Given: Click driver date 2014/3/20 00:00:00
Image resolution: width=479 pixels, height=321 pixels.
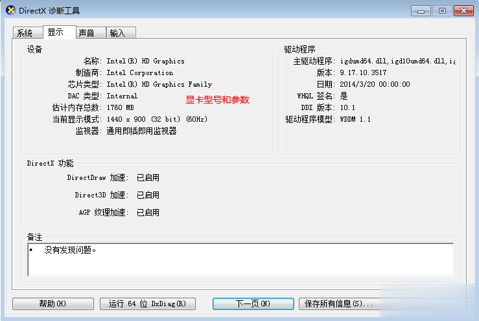Looking at the screenshot, I should point(375,84).
